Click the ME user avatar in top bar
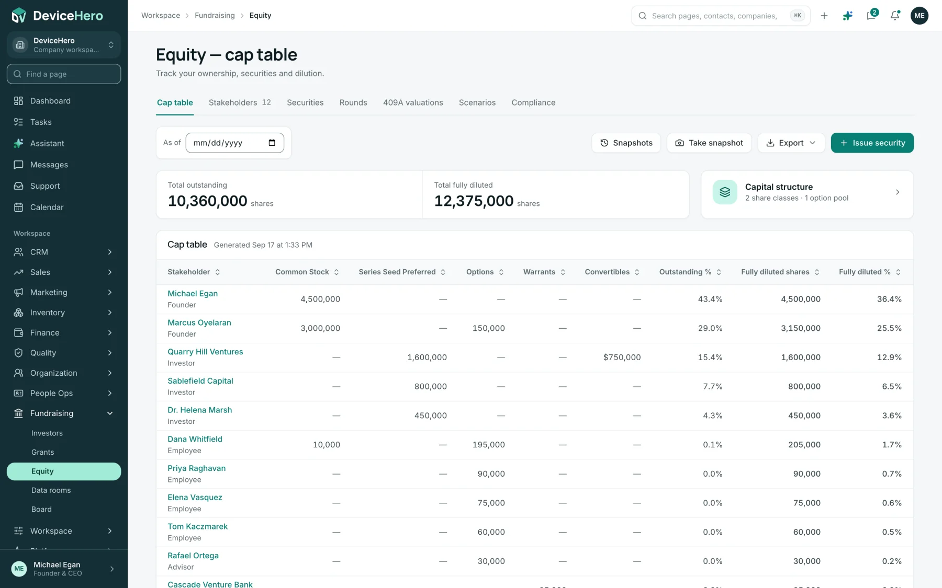This screenshot has height=588, width=942. (x=919, y=16)
